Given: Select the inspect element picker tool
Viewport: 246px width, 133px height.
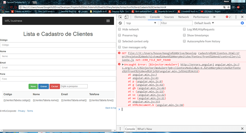Looking at the screenshot, I should pyautogui.click(x=120, y=17).
